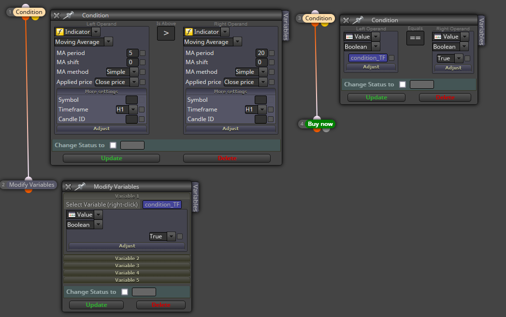Open True value dropdown in Boolean Condition
Viewport: 506px width, 317px height.
point(459,58)
